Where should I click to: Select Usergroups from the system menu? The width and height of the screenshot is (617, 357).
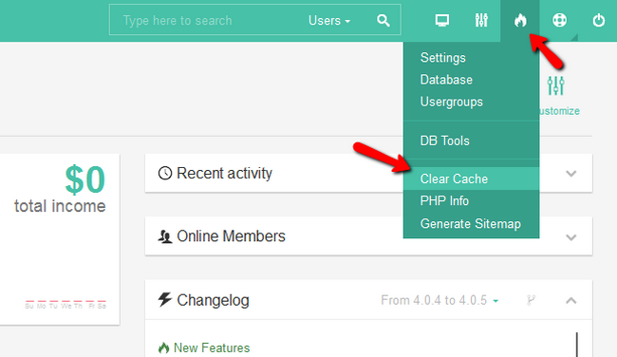pos(472,102)
